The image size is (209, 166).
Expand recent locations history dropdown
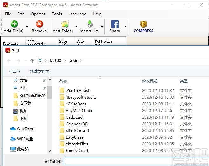point(26,61)
